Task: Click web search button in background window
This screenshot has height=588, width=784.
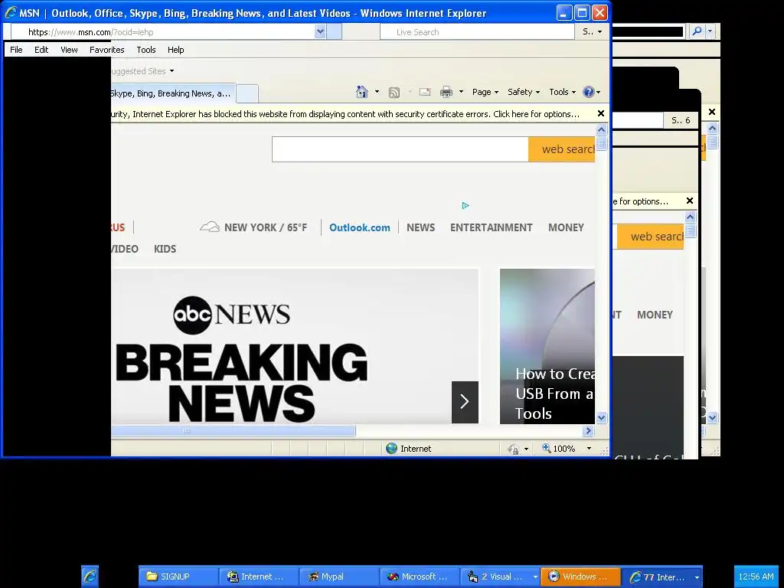Action: (x=651, y=237)
